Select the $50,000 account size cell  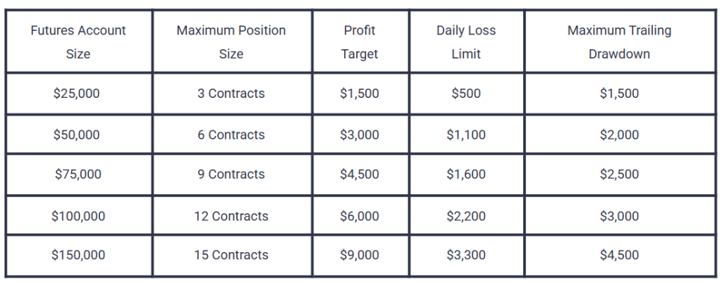pyautogui.click(x=78, y=134)
